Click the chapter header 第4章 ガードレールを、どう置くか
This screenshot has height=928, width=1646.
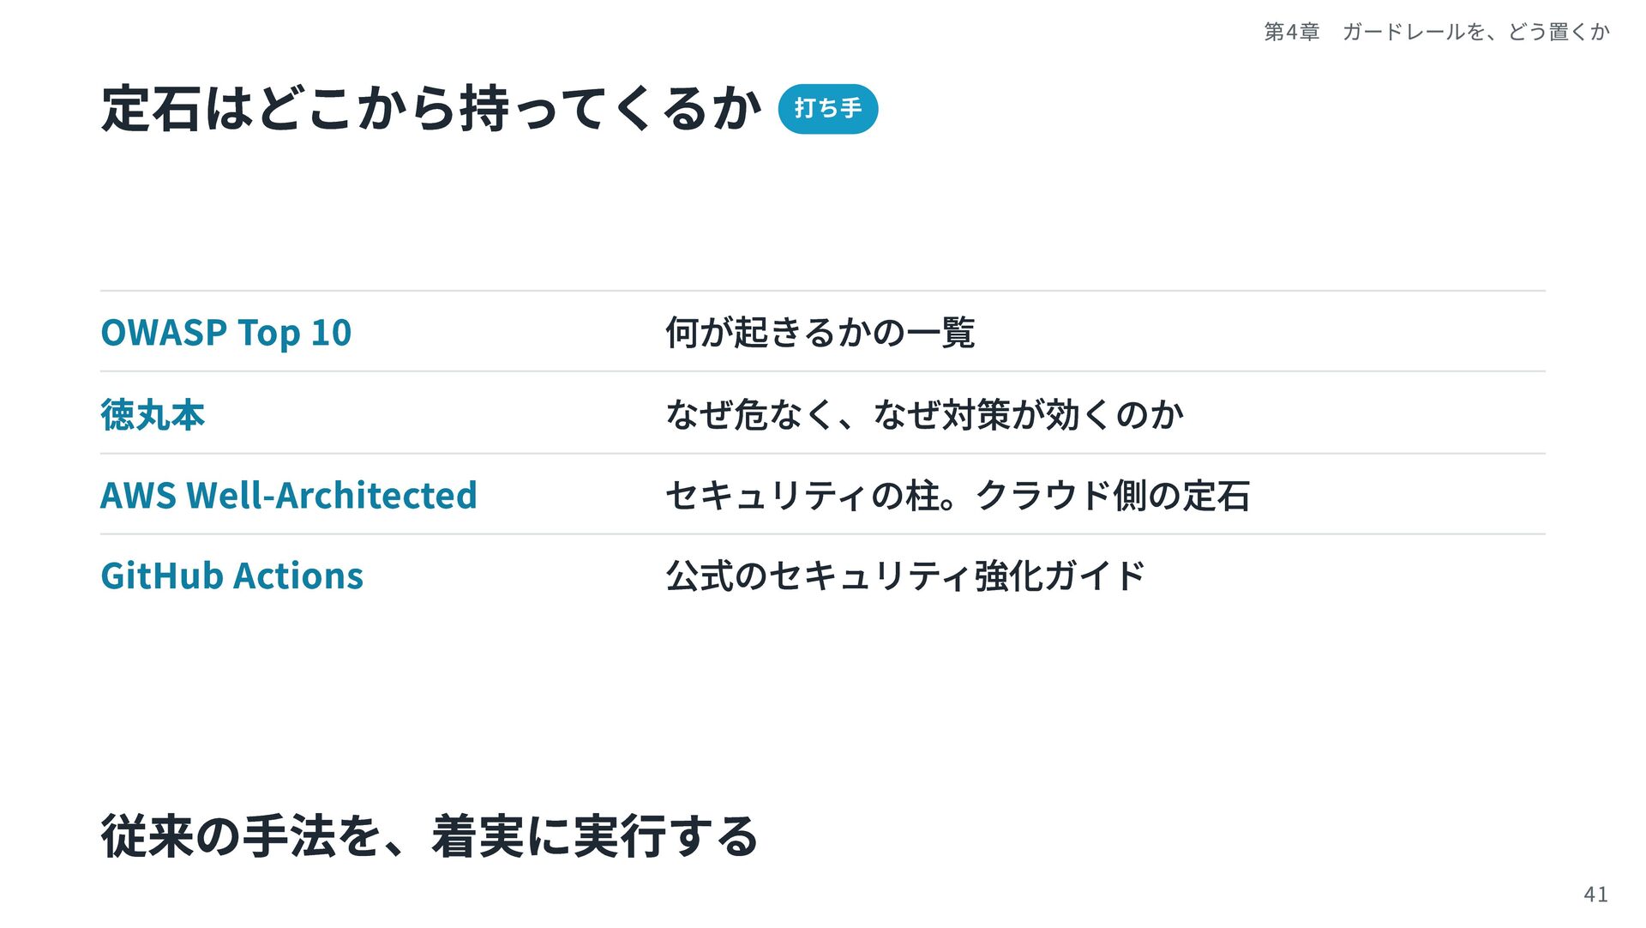(x=1437, y=32)
